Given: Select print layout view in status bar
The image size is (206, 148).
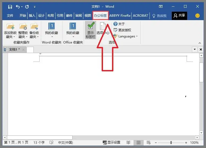Looking at the screenshot, I should (139, 143).
